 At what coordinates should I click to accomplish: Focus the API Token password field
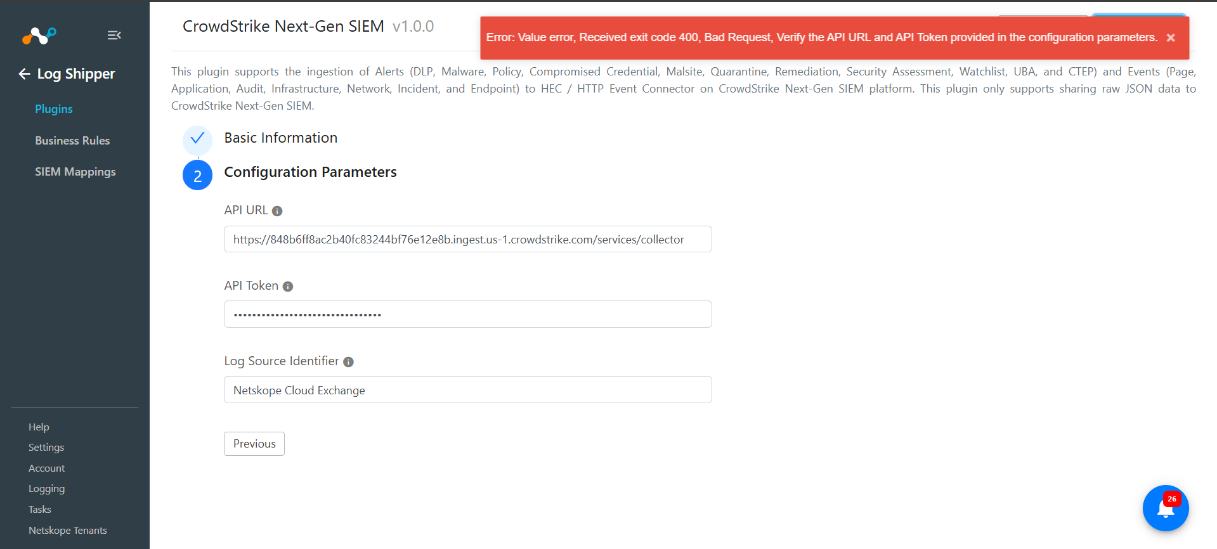(x=468, y=314)
